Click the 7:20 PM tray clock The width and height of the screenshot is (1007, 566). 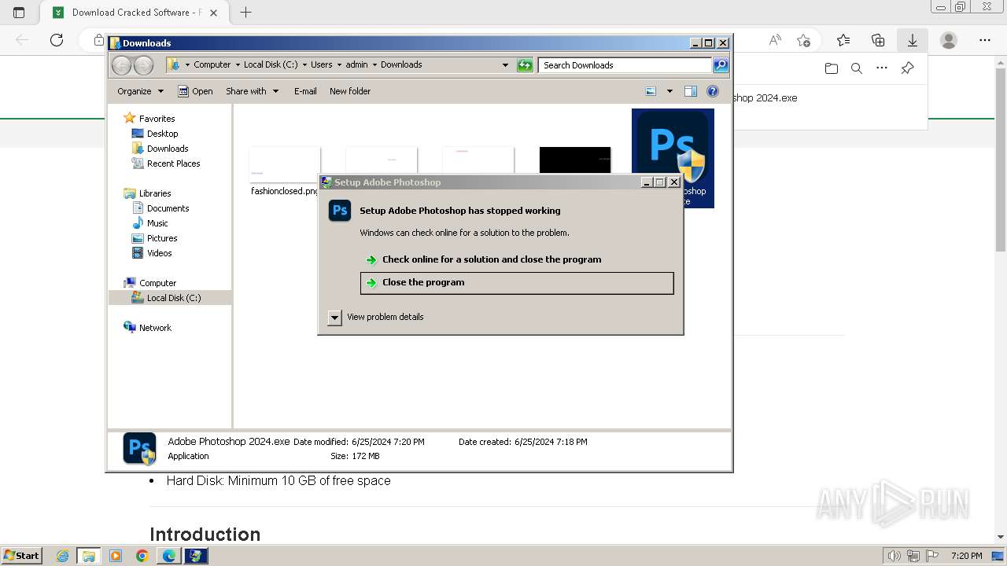click(966, 556)
